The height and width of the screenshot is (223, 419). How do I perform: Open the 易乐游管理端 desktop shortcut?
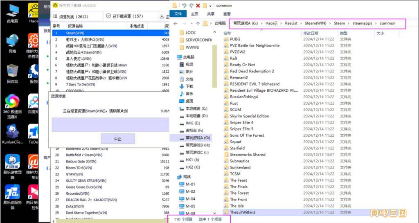12,167
